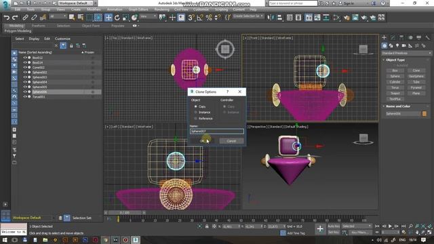
Task: Open the reference coordinate system View dropdown
Action: click(148, 16)
